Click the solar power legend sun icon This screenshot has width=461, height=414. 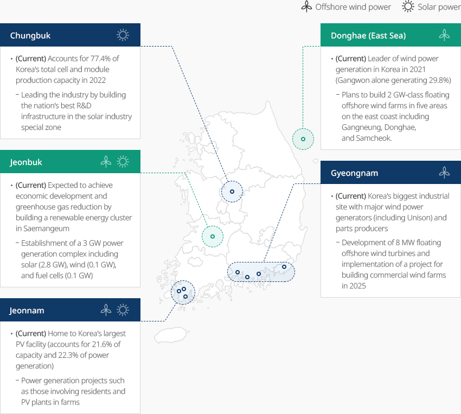coord(408,6)
